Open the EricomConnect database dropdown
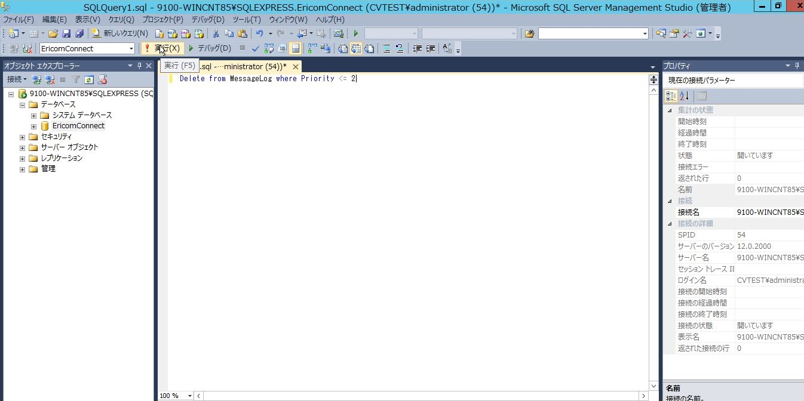 click(131, 48)
